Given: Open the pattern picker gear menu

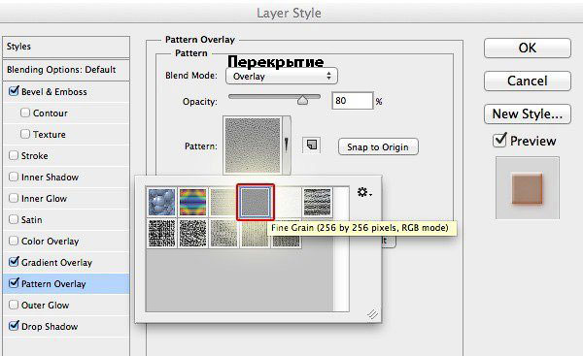Looking at the screenshot, I should point(364,192).
